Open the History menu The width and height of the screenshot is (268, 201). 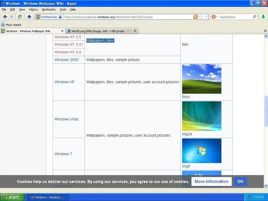tap(33, 10)
